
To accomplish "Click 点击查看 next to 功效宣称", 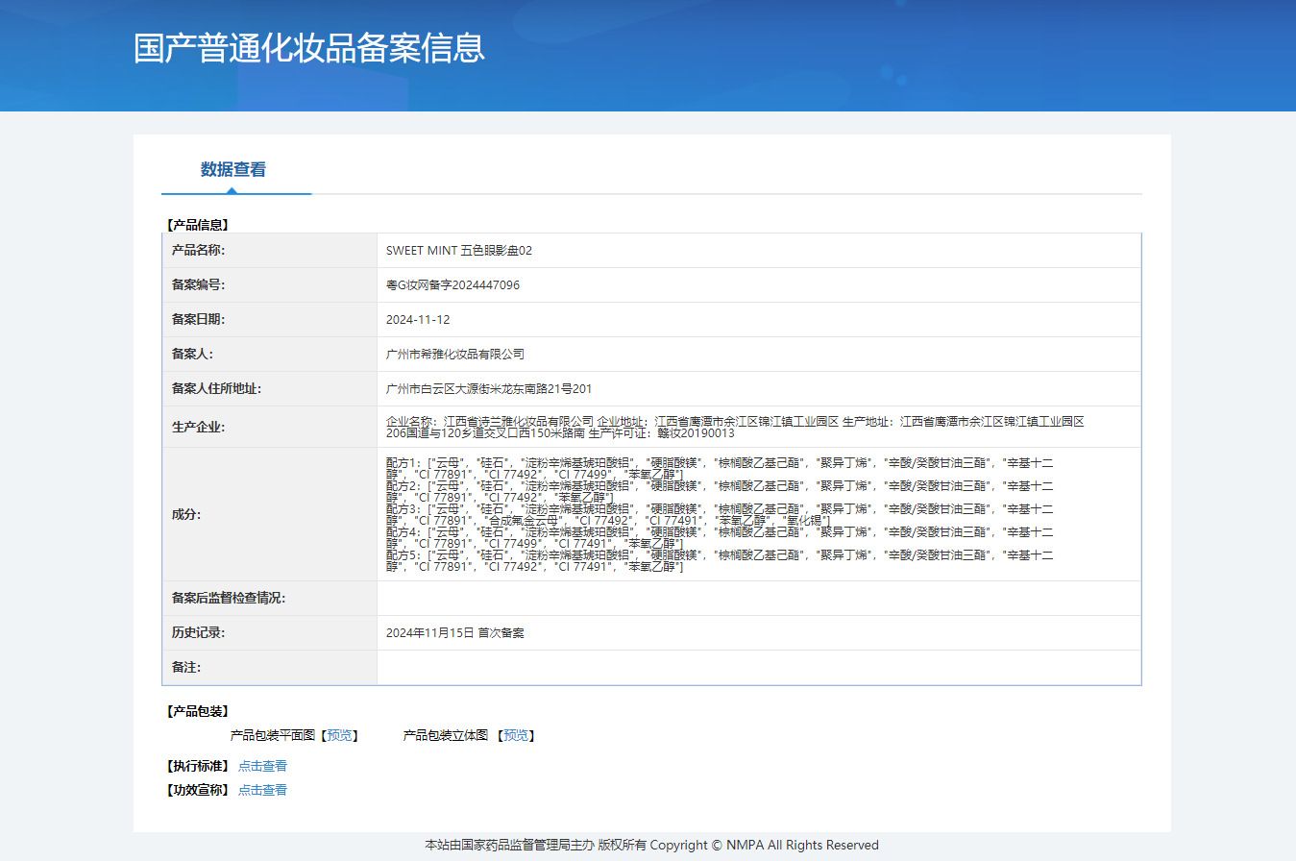I will point(262,790).
